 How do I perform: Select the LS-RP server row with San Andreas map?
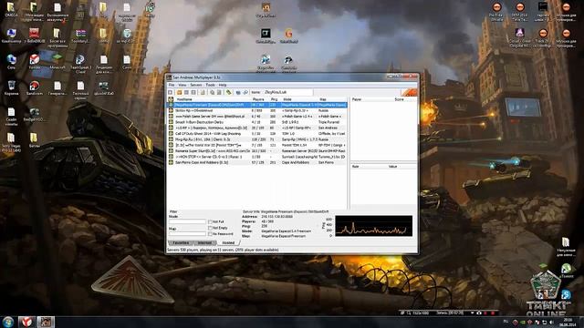click(257, 128)
